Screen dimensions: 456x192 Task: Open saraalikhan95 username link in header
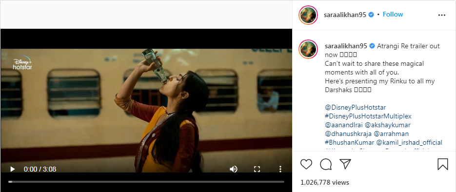[345, 15]
